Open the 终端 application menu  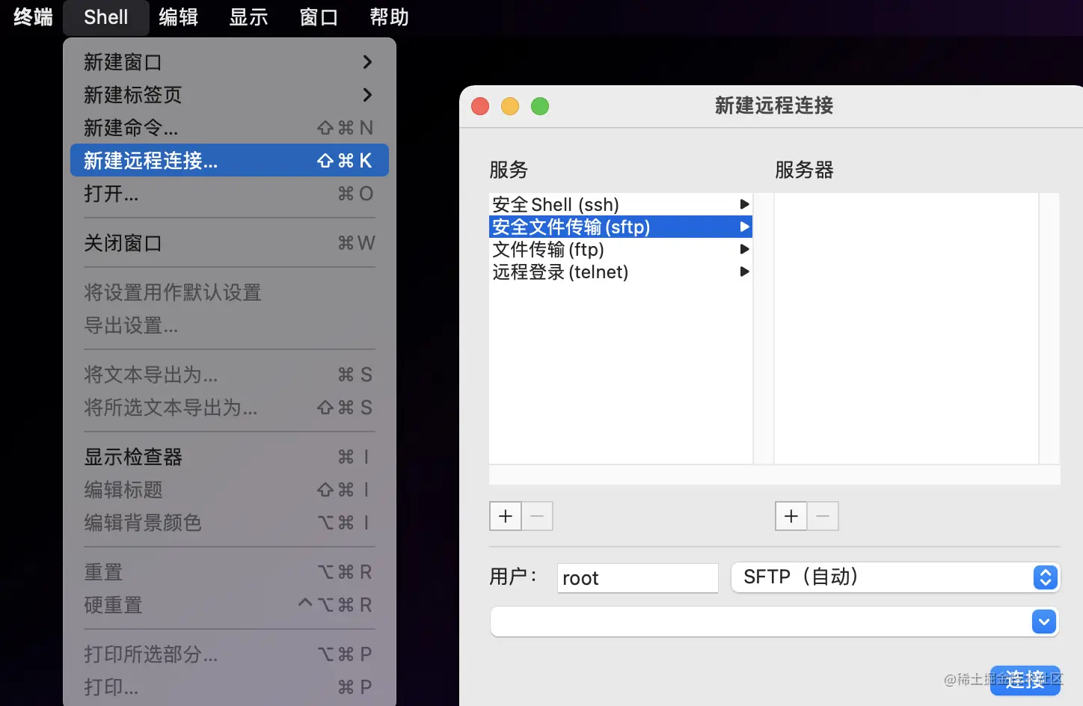[x=33, y=16]
